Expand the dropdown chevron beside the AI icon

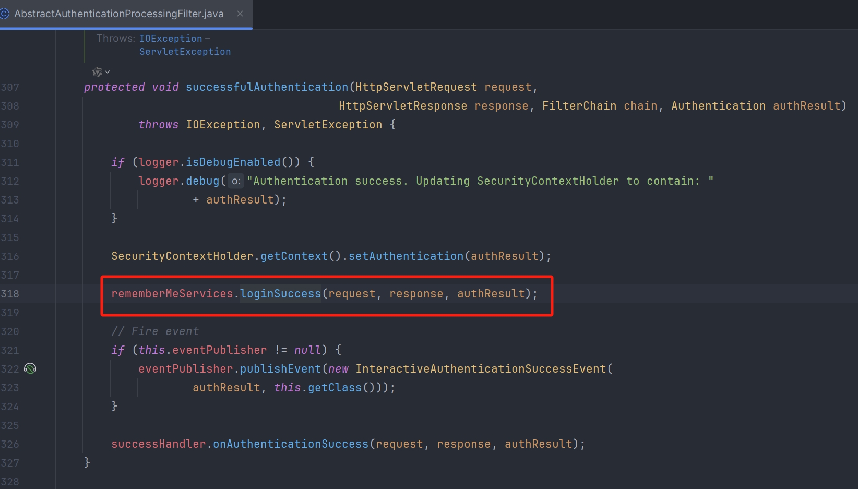pos(108,72)
